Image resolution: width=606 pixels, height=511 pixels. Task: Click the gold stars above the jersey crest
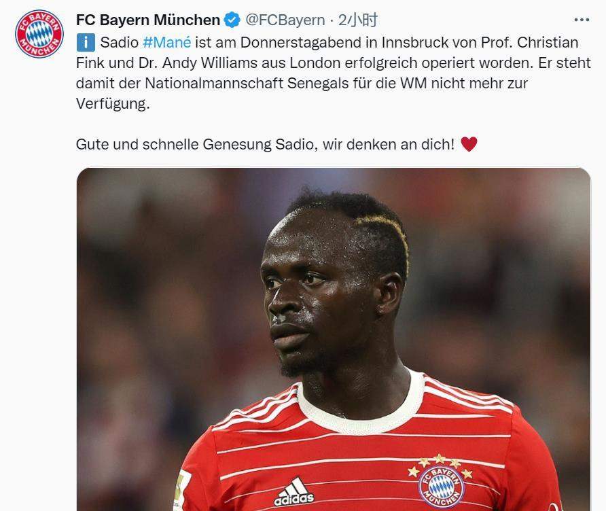(440, 465)
